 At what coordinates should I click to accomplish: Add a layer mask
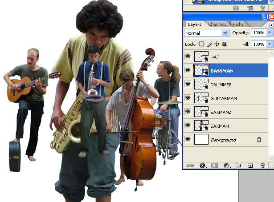click(x=214, y=165)
